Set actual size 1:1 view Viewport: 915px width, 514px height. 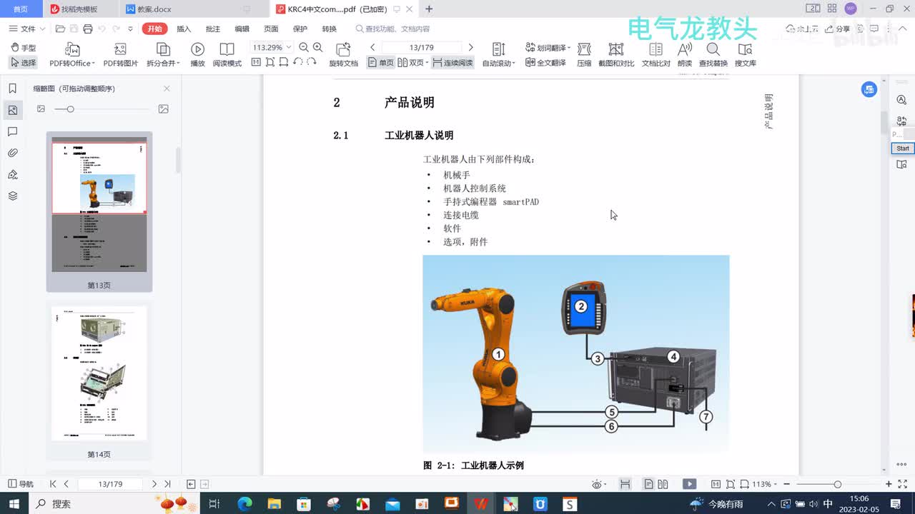[x=256, y=62]
